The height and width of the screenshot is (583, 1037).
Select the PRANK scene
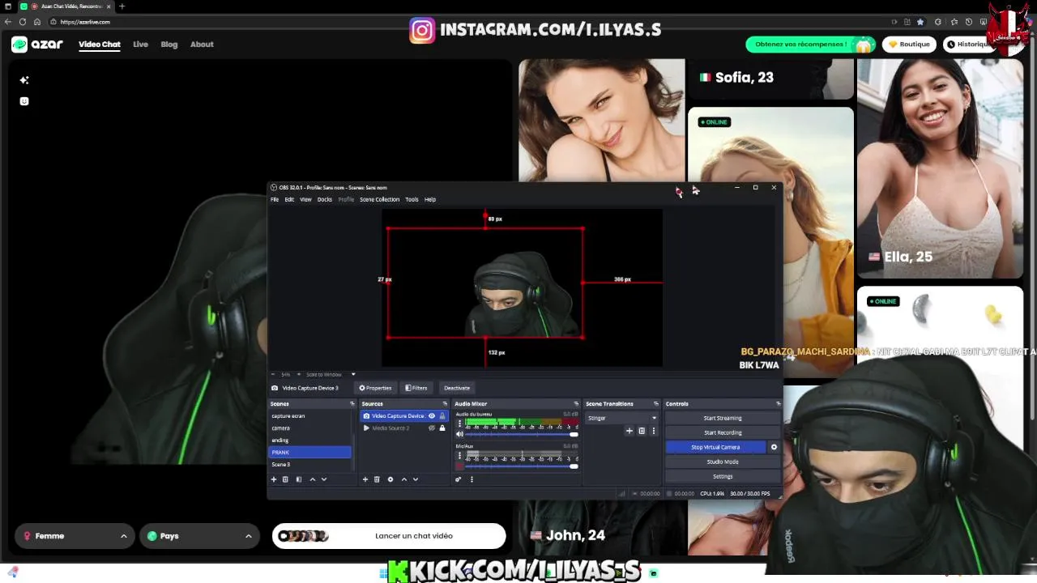(310, 453)
